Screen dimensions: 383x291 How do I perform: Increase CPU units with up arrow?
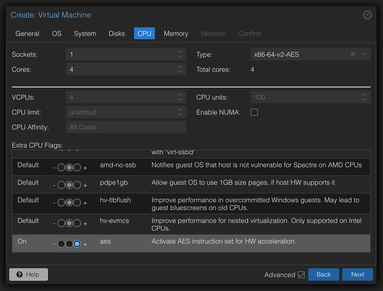click(364, 95)
